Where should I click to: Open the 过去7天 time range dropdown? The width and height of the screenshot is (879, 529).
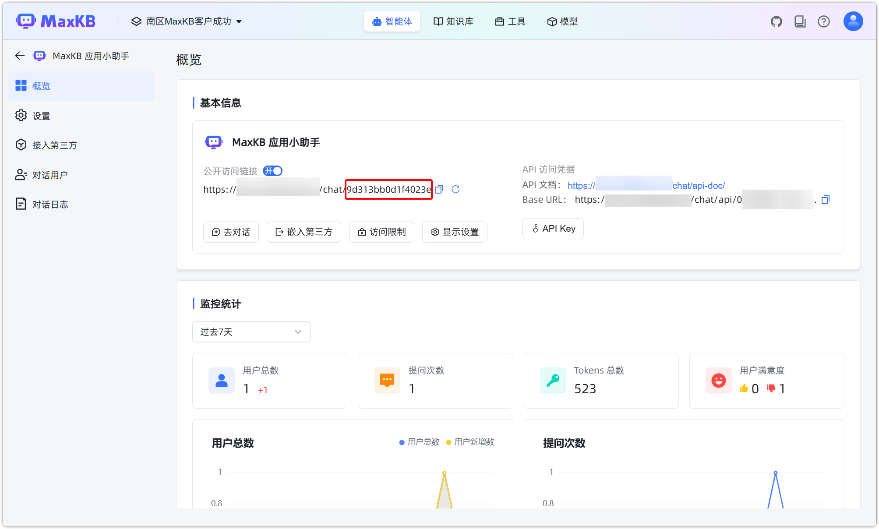pos(251,332)
